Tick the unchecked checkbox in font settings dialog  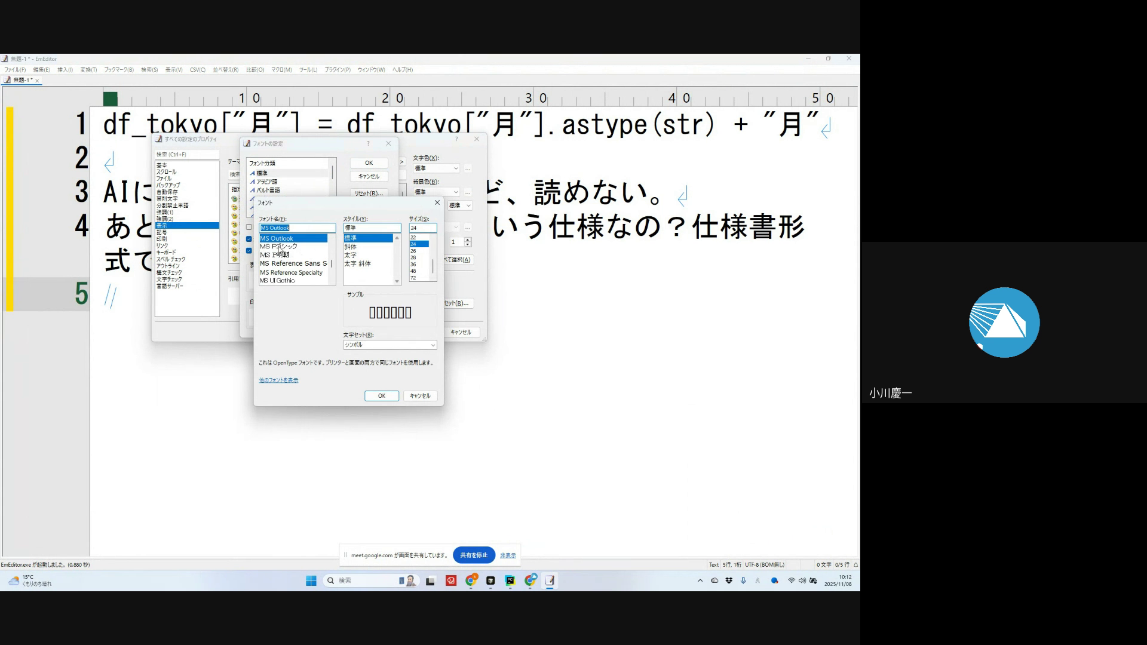(249, 227)
